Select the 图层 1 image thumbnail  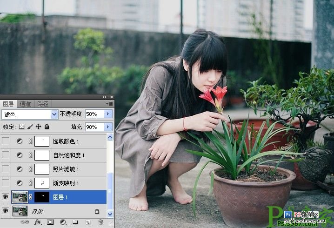(20, 197)
